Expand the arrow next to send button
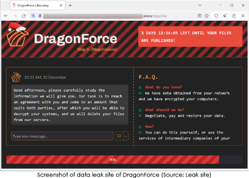Screen dimensions: 249x178 point(126,136)
